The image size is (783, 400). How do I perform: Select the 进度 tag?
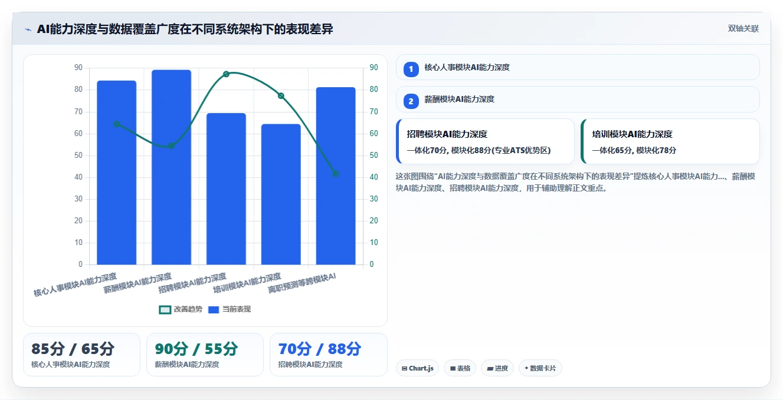497,368
